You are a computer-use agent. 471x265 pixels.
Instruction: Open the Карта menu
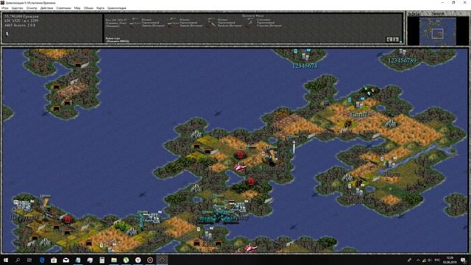pos(100,8)
